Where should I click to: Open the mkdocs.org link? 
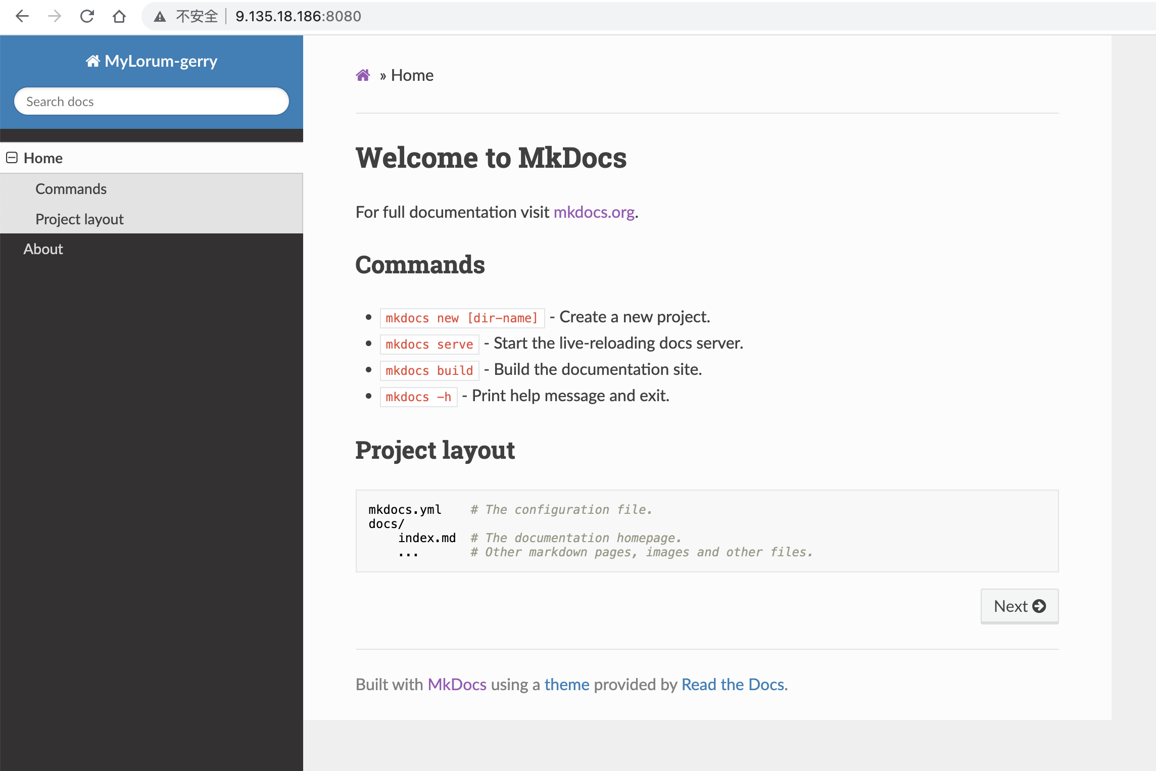click(594, 212)
